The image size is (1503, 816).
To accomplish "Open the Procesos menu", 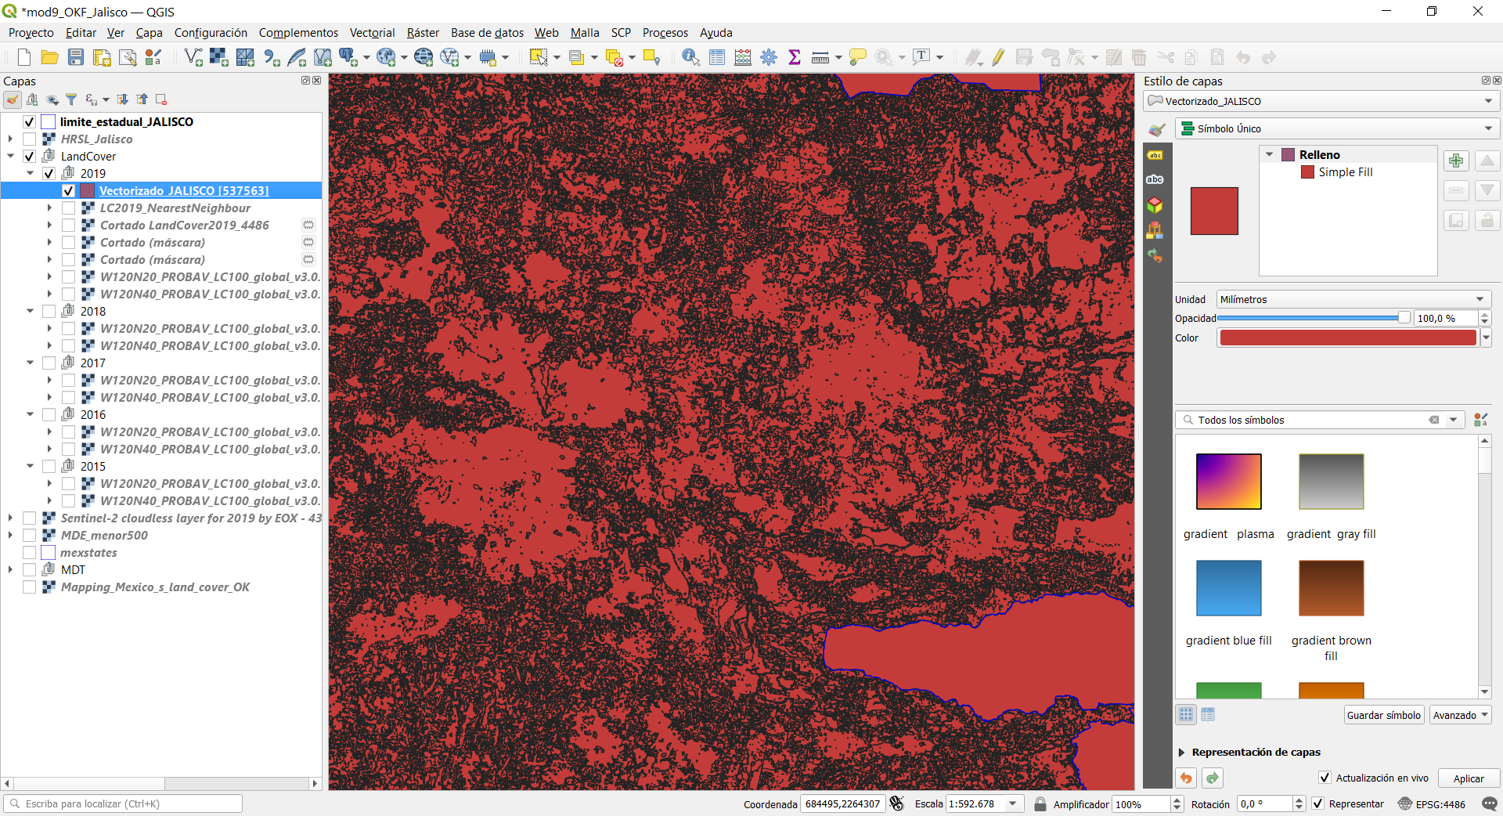I will (x=665, y=32).
